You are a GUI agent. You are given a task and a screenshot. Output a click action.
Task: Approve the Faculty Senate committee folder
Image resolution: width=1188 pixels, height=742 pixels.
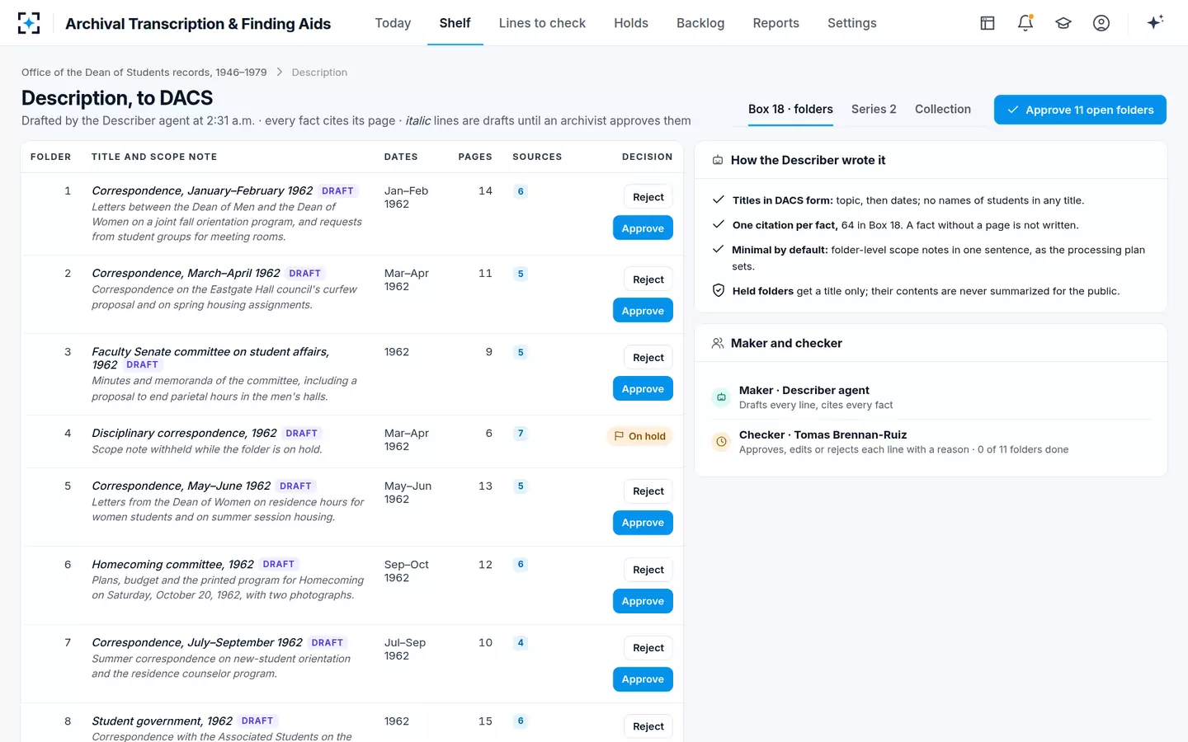tap(643, 389)
